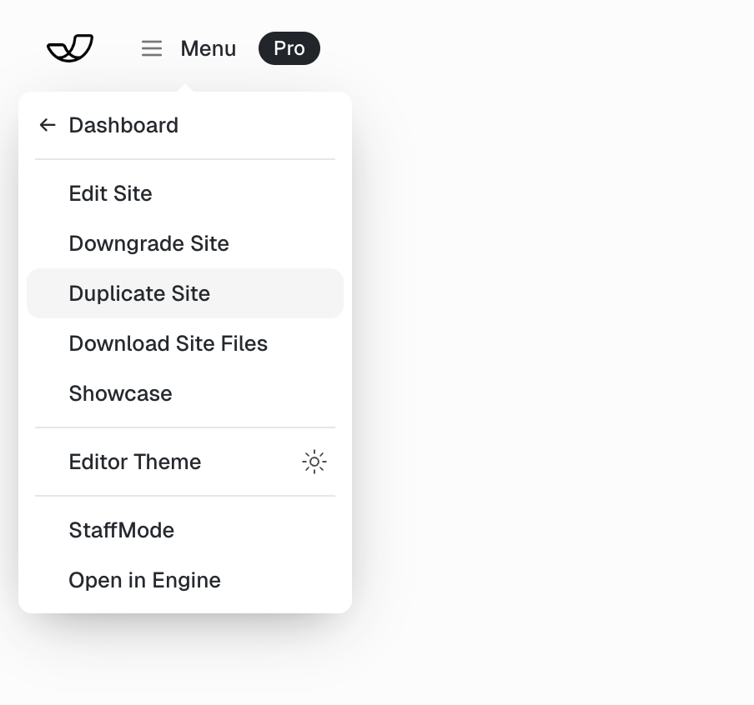This screenshot has width=754, height=705.
Task: Click the back arrow beside Dashboard
Action: [48, 125]
